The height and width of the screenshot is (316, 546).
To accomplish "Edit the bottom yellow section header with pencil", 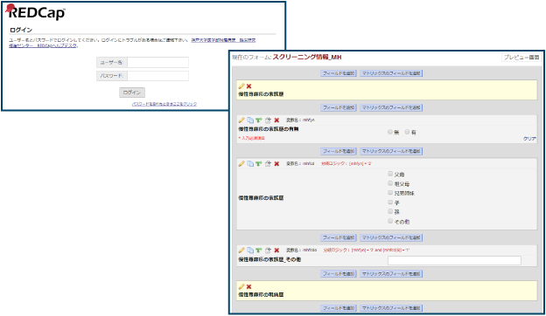I will 241,286.
